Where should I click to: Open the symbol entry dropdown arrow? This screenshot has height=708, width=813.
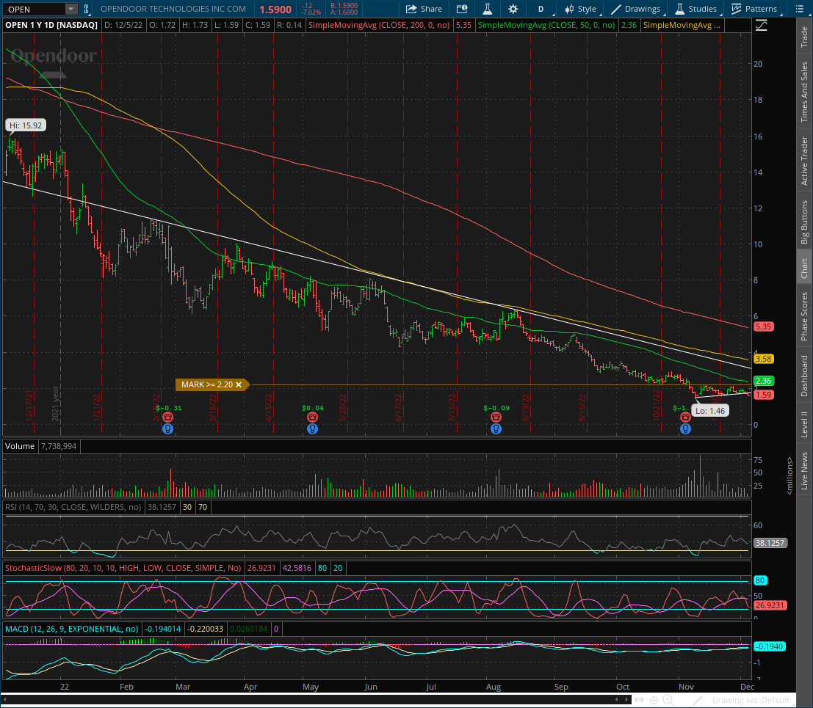click(71, 9)
